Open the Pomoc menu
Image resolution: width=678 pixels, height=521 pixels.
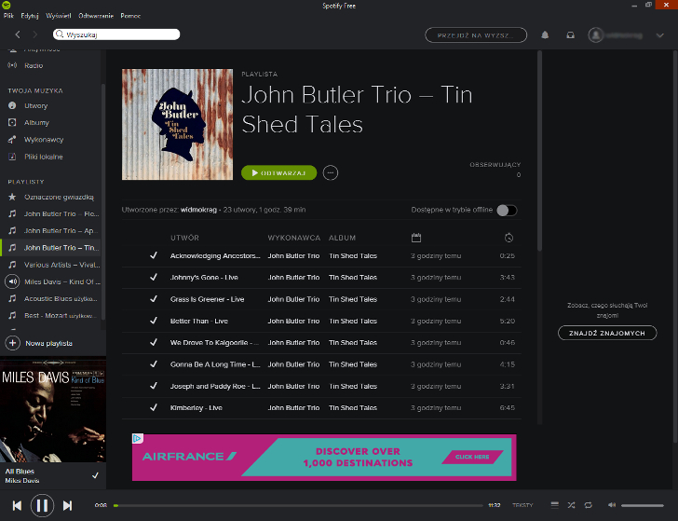point(130,16)
